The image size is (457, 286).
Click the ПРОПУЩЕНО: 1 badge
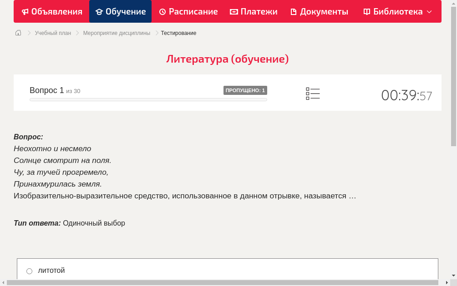(245, 90)
